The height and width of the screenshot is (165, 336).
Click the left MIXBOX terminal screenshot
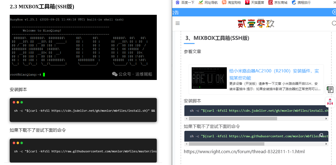point(83,47)
